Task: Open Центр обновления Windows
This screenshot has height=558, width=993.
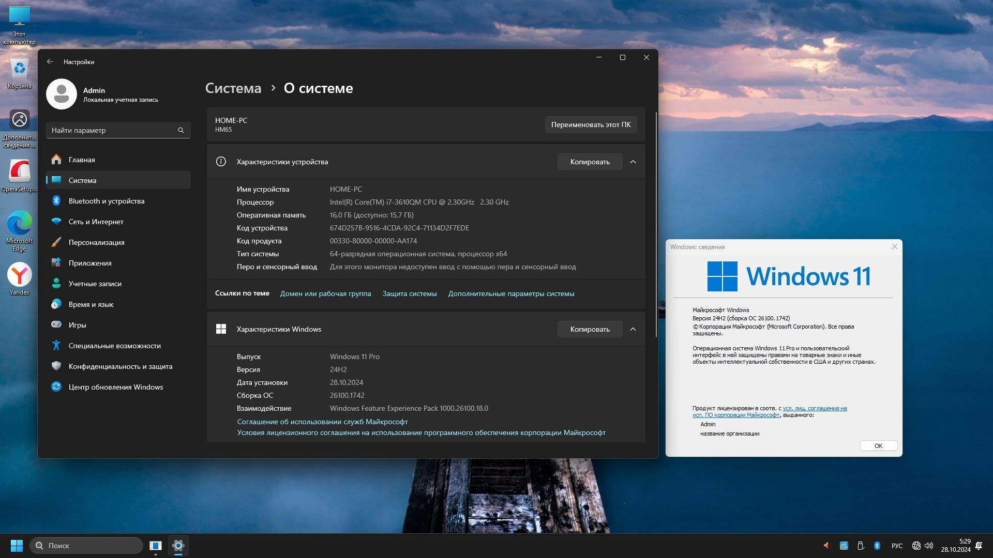Action: point(115,387)
